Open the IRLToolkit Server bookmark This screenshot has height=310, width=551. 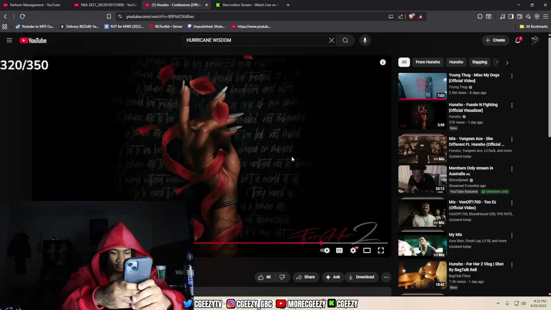[166, 26]
